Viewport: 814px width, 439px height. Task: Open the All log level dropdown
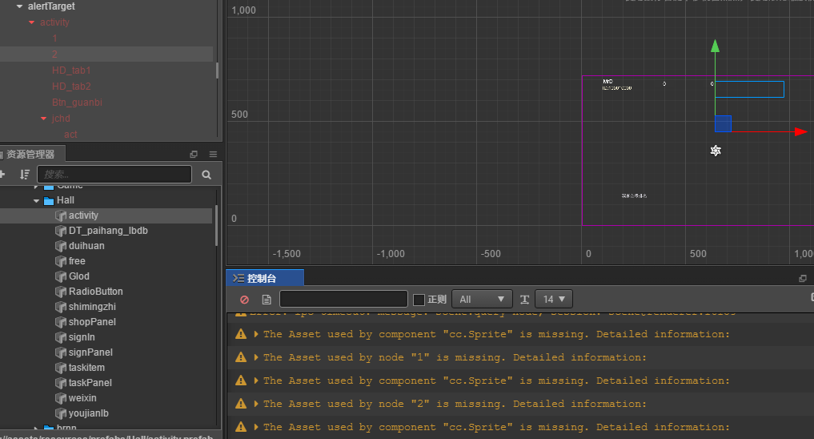point(482,299)
